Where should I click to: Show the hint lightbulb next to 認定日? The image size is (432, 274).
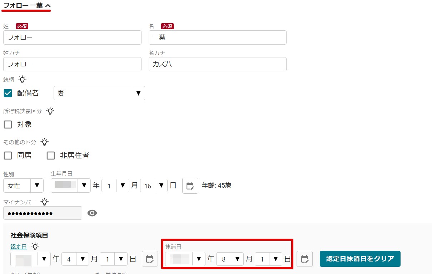pos(35,246)
